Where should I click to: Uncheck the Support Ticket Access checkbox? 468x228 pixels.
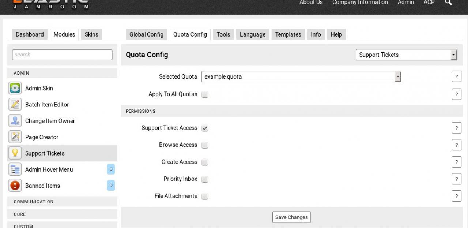tap(205, 128)
